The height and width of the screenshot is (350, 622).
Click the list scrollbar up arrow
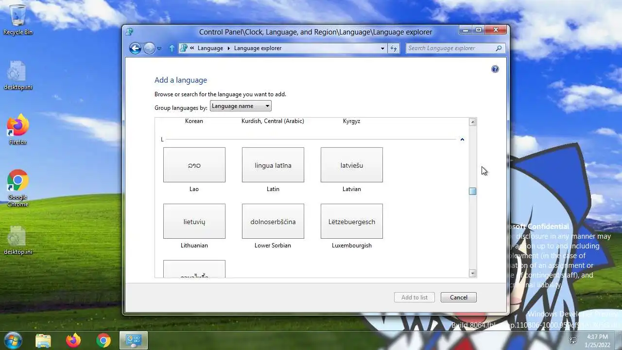[x=473, y=122]
